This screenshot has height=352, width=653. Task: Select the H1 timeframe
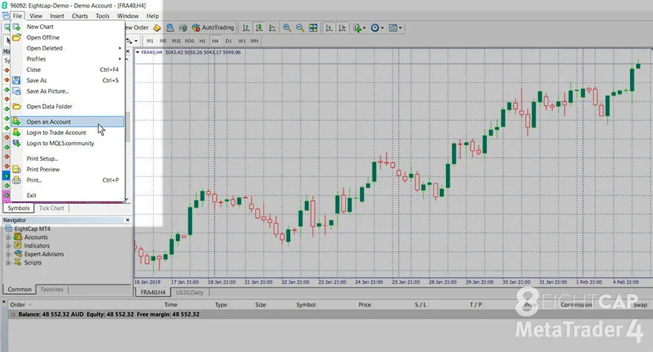(x=203, y=41)
